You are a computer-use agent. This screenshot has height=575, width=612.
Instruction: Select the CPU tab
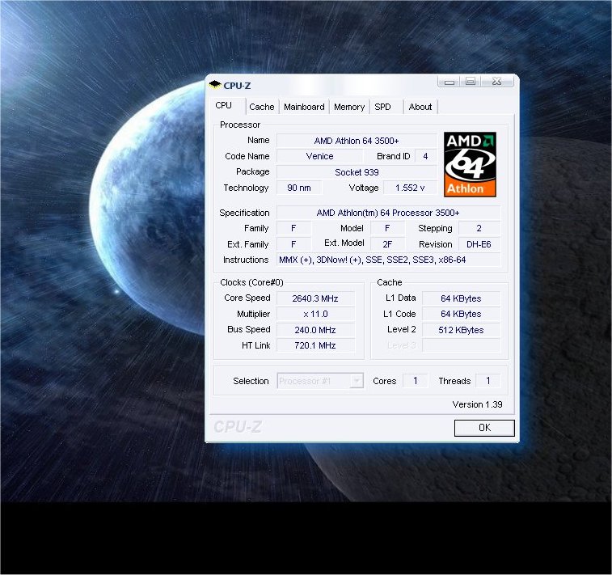224,105
